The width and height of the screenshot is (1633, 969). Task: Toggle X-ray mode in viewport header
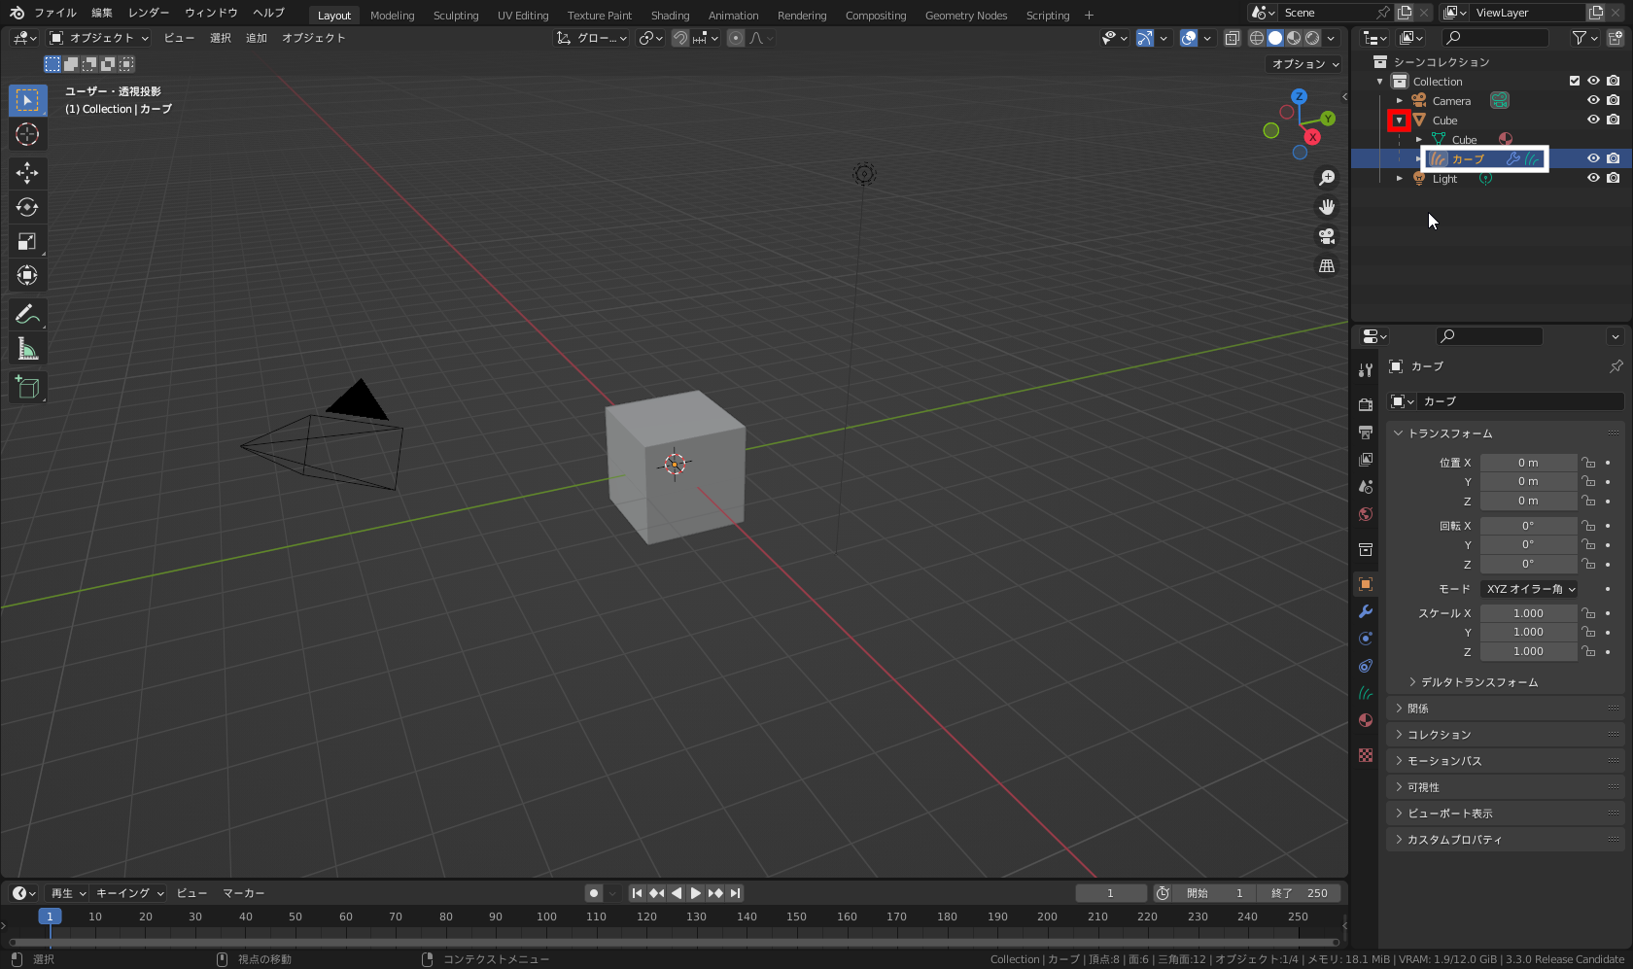(x=1232, y=38)
